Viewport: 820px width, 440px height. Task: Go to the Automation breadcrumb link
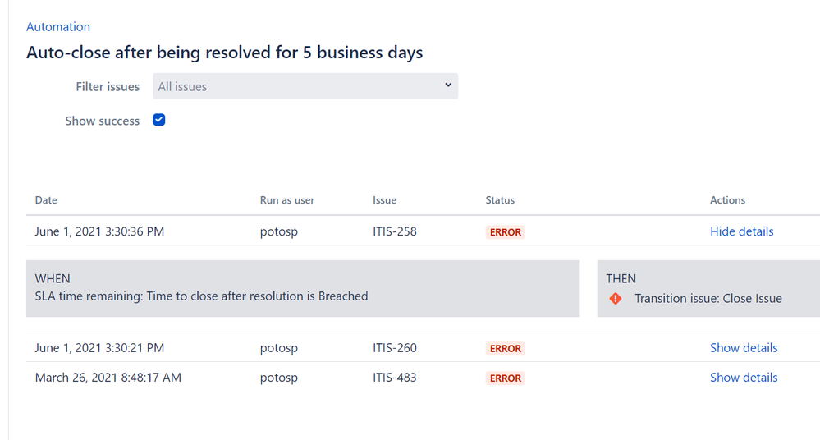point(58,27)
